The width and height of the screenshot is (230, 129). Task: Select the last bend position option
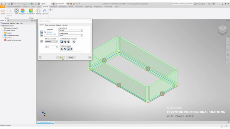(72, 49)
